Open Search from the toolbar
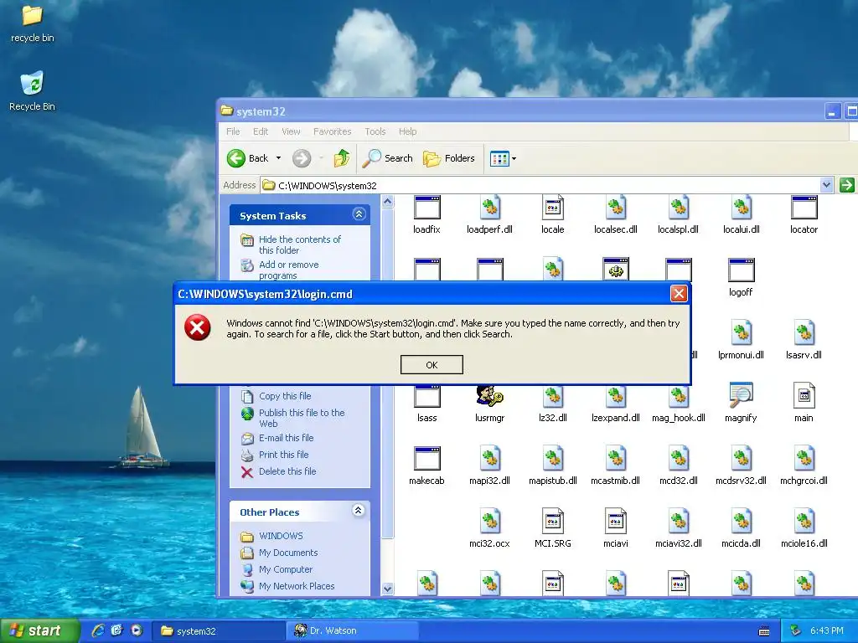 [388, 158]
